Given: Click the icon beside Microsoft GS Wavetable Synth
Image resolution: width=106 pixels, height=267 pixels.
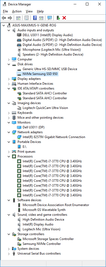Looking at the screenshot, I should click(x=19, y=210).
